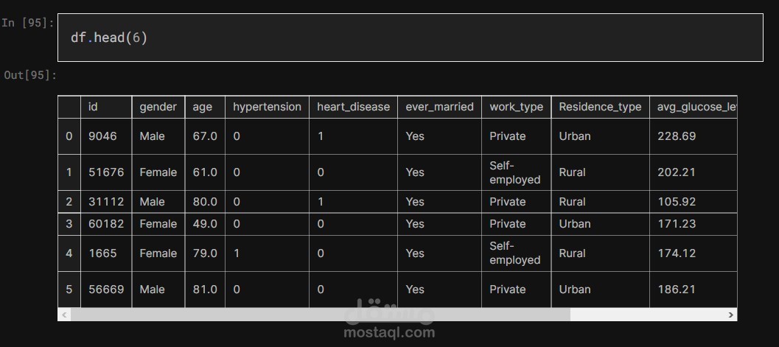Click the ever_married column header
779x347 pixels.
tap(439, 107)
